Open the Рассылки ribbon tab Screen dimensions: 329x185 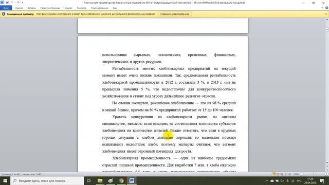pyautogui.click(x=81, y=8)
